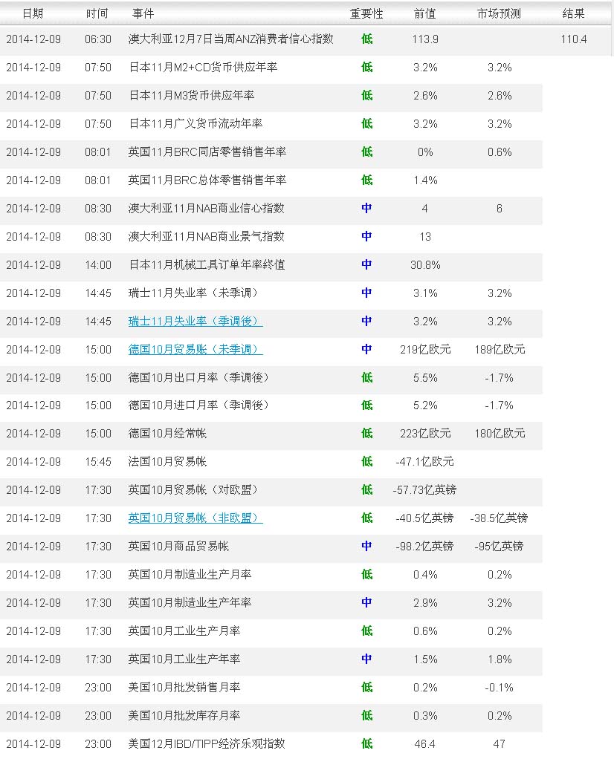Select event 澳大利亚11月NAB商业信心指数
Image resolution: width=614 pixels, height=759 pixels.
[206, 208]
